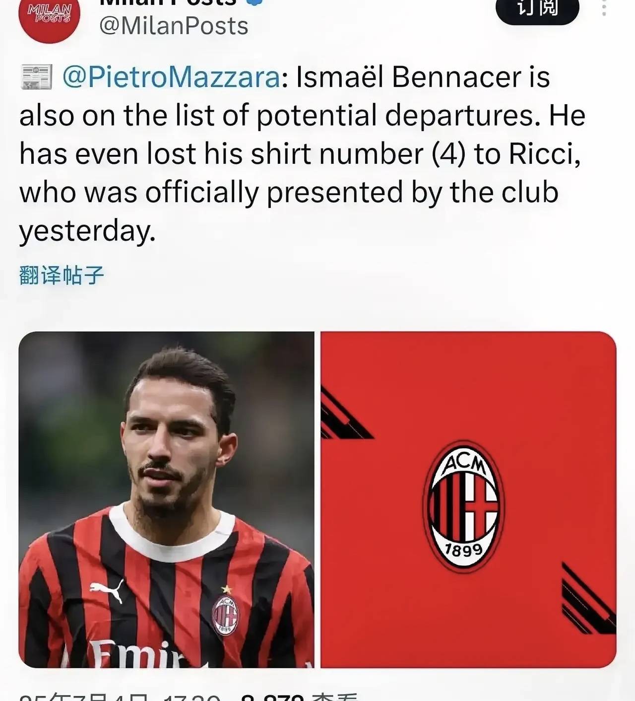Screen dimensions: 635x701
Task: Open the post date timestamp at the bottom
Action: click(119, 696)
